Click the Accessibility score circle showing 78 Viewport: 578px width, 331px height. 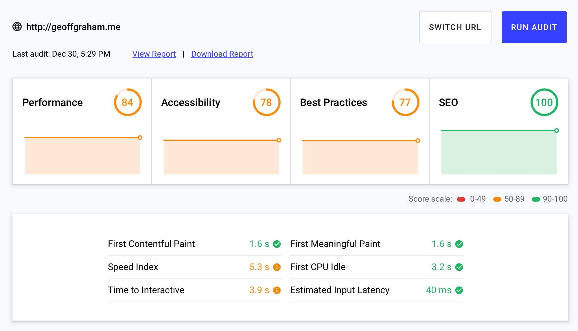pyautogui.click(x=266, y=102)
